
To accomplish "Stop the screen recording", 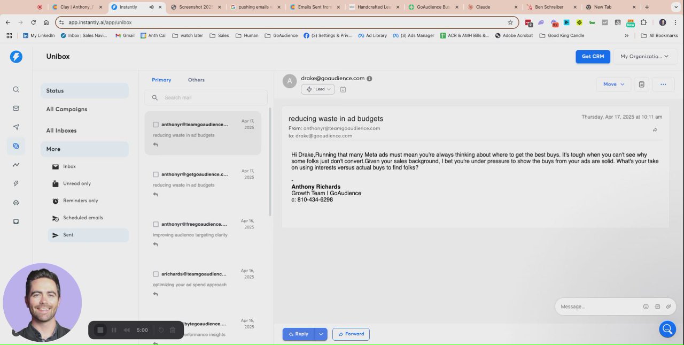I will pos(100,330).
